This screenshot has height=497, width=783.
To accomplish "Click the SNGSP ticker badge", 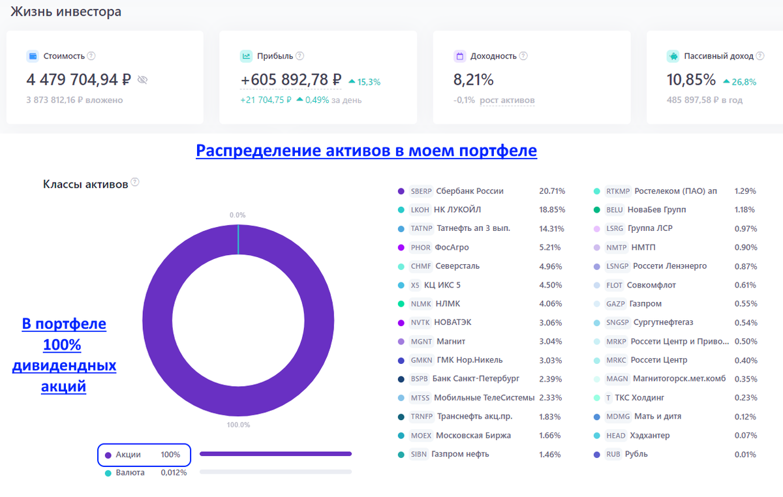I will coord(618,323).
